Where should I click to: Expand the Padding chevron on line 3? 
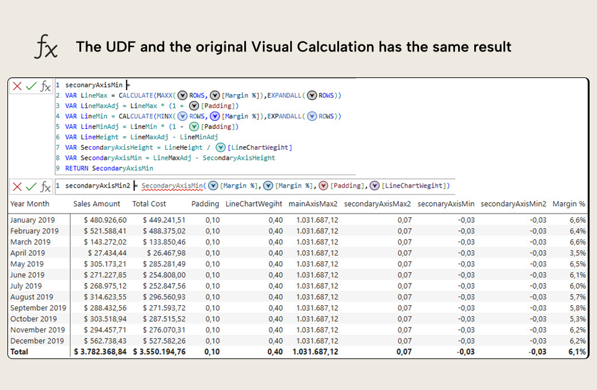pyautogui.click(x=194, y=106)
